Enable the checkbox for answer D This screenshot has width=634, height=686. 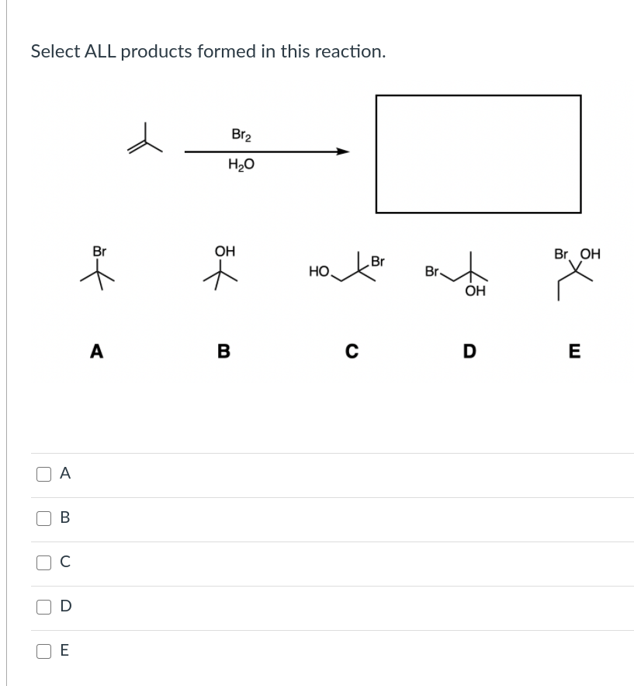coord(43,607)
